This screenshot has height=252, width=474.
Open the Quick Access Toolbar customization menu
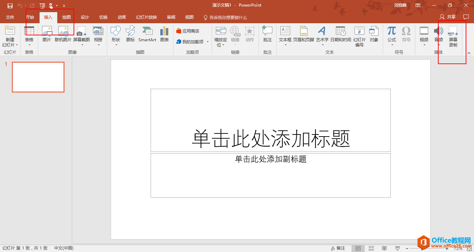64,6
